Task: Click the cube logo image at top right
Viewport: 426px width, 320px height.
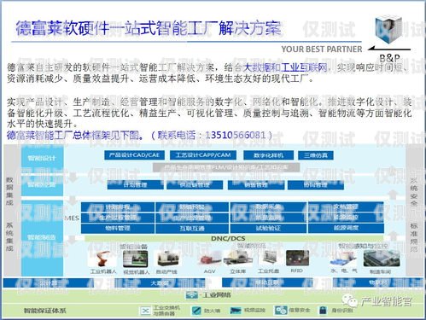Action: [x=388, y=29]
